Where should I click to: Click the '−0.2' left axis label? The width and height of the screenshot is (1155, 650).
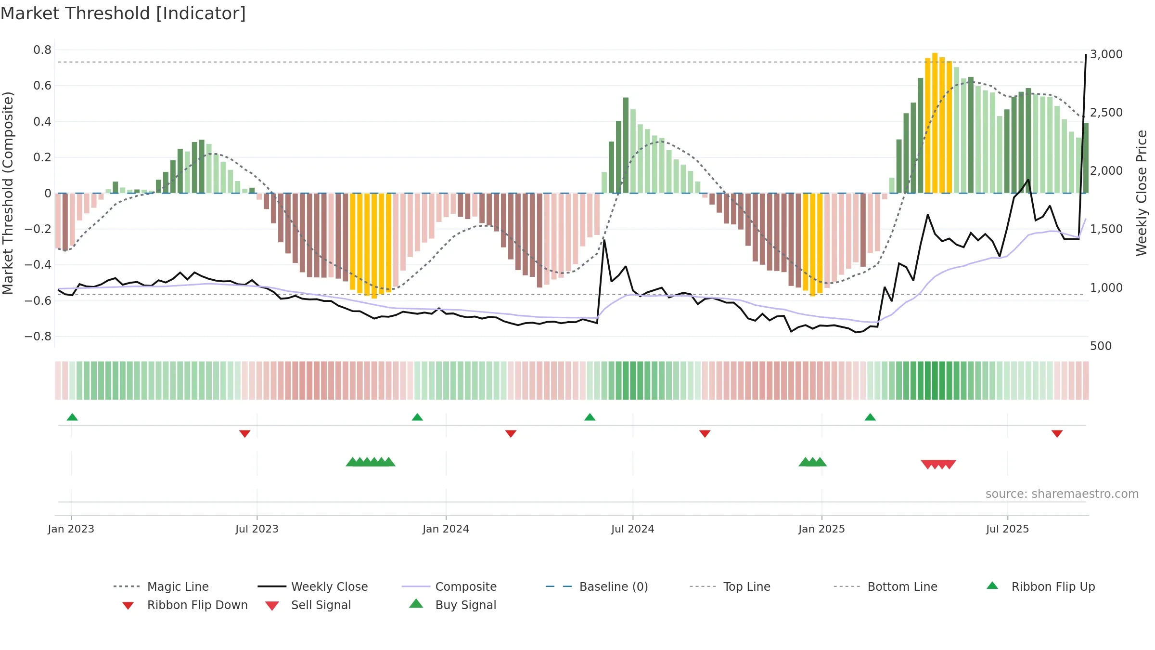pos(38,229)
